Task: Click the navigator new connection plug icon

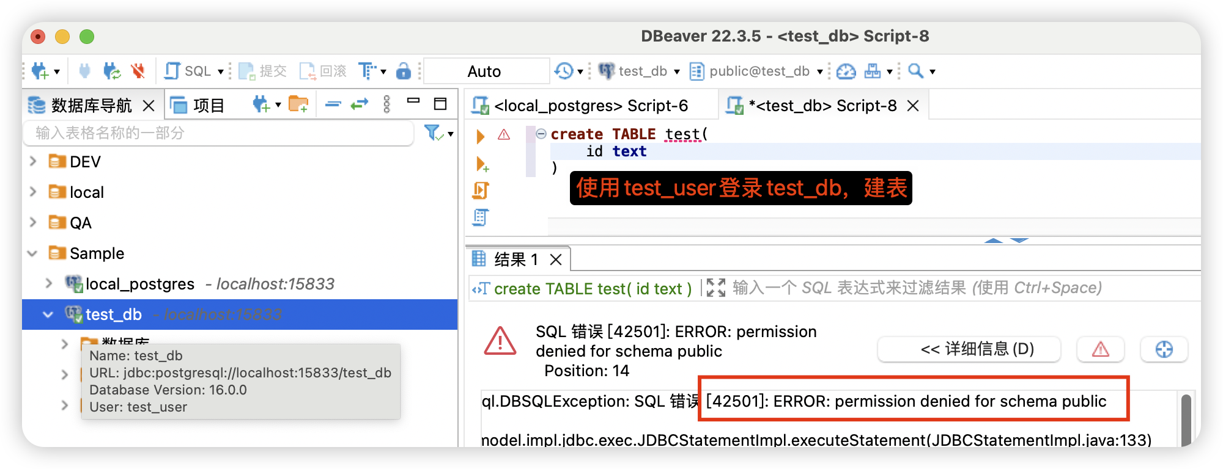Action: click(261, 104)
